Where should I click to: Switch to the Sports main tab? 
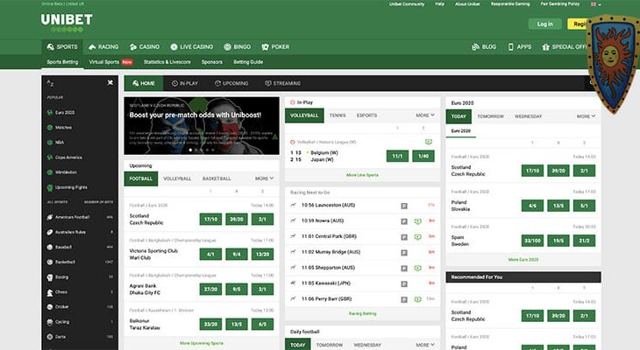coord(62,47)
